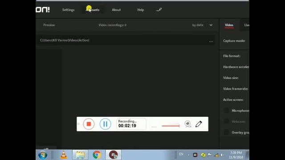Click the Show desktop button

pos(248,155)
